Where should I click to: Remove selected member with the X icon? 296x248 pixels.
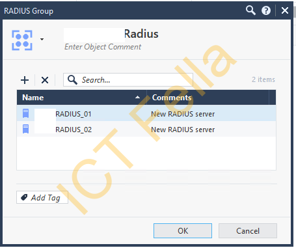[45, 80]
